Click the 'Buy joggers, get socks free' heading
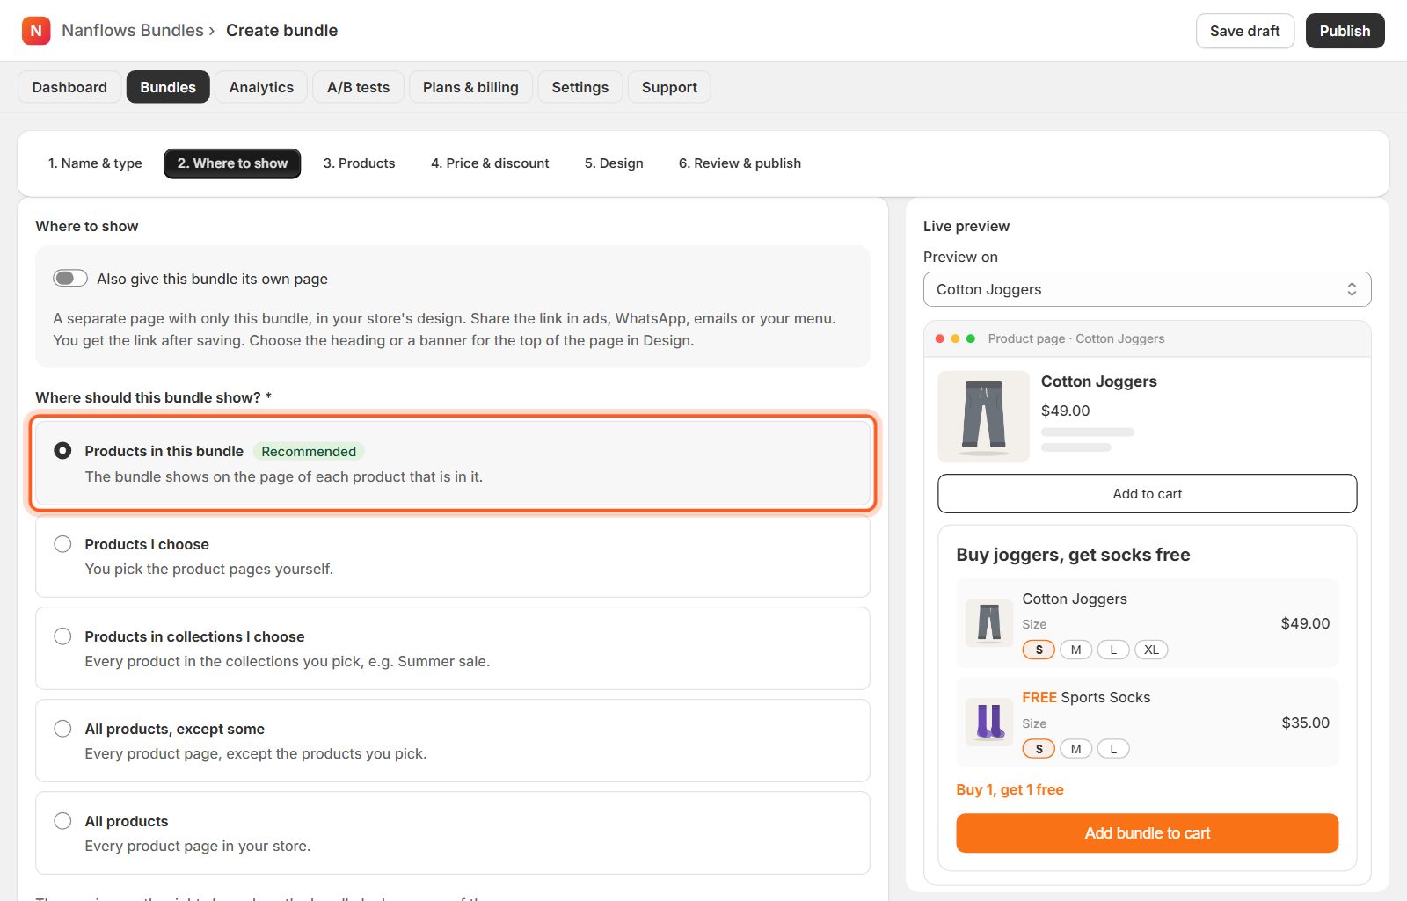 point(1073,555)
